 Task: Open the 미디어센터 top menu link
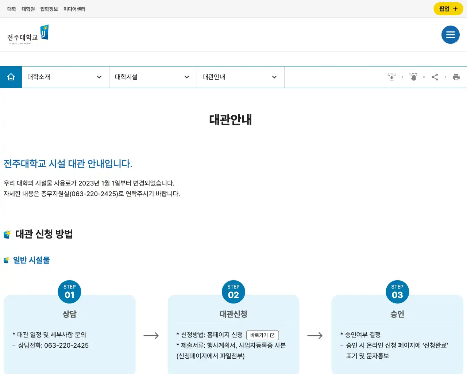(74, 9)
